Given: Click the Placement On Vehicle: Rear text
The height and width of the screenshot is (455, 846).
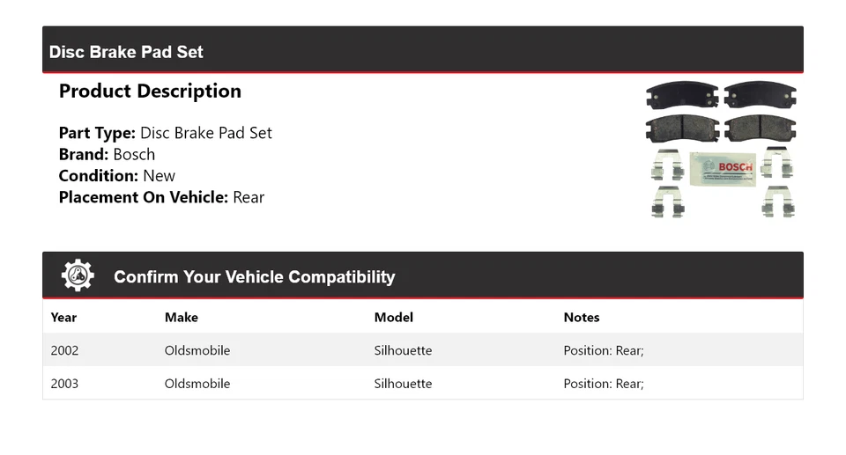Looking at the screenshot, I should point(161,197).
